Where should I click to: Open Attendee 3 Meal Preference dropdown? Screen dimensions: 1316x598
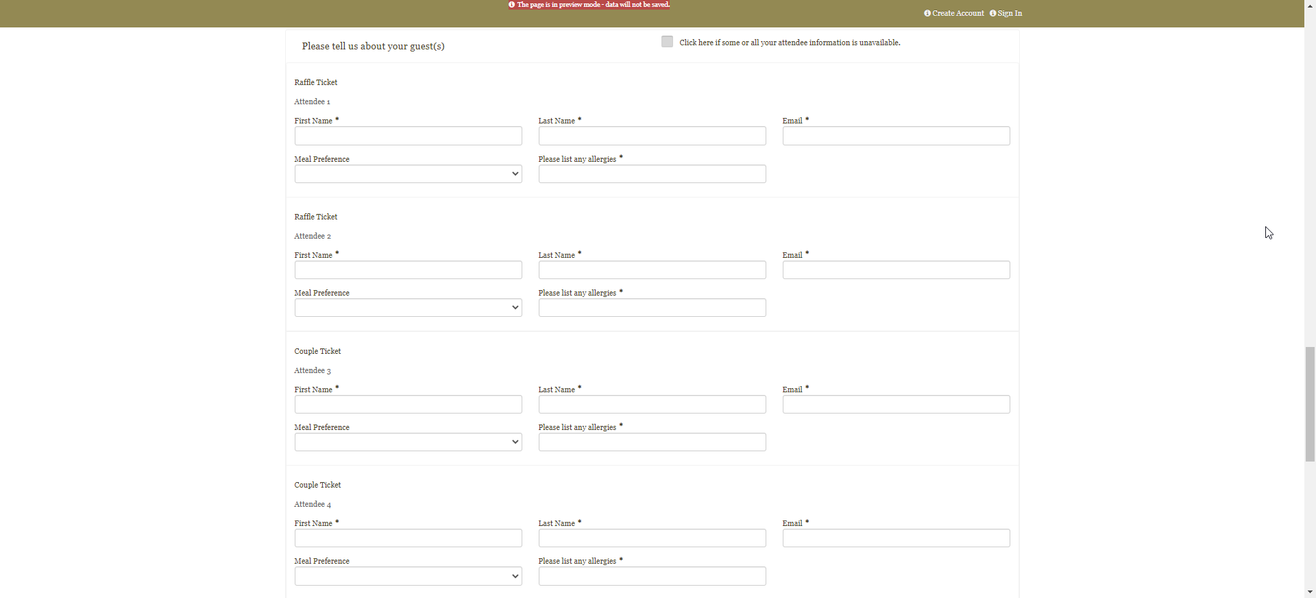click(409, 442)
